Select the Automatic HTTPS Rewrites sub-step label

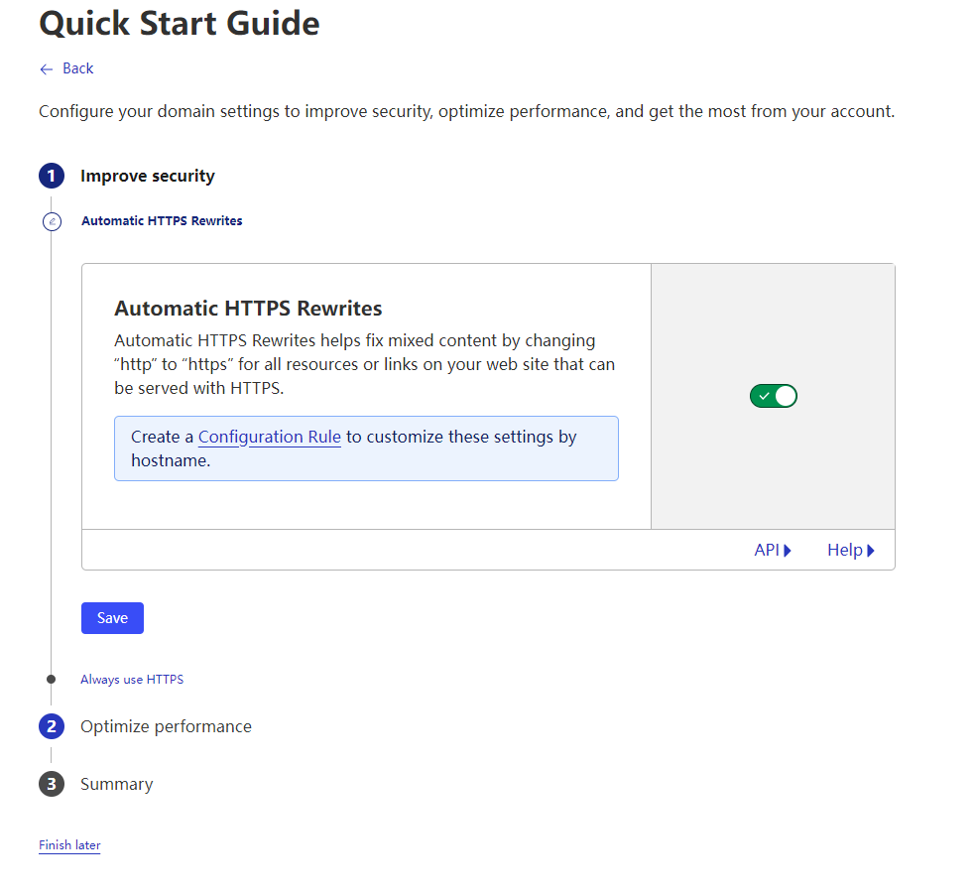point(162,221)
